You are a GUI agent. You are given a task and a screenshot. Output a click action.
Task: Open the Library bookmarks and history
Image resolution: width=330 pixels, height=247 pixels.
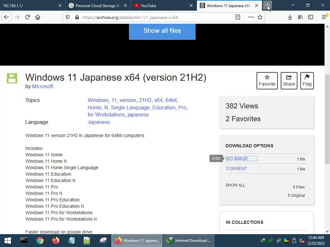[300, 17]
